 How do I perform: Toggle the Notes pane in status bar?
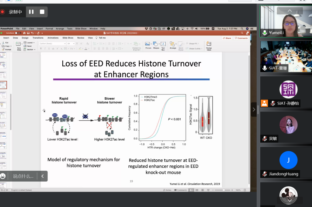pos(167,190)
